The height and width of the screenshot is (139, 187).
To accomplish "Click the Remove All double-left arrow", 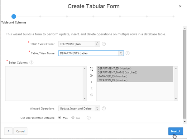I will coord(91,95).
